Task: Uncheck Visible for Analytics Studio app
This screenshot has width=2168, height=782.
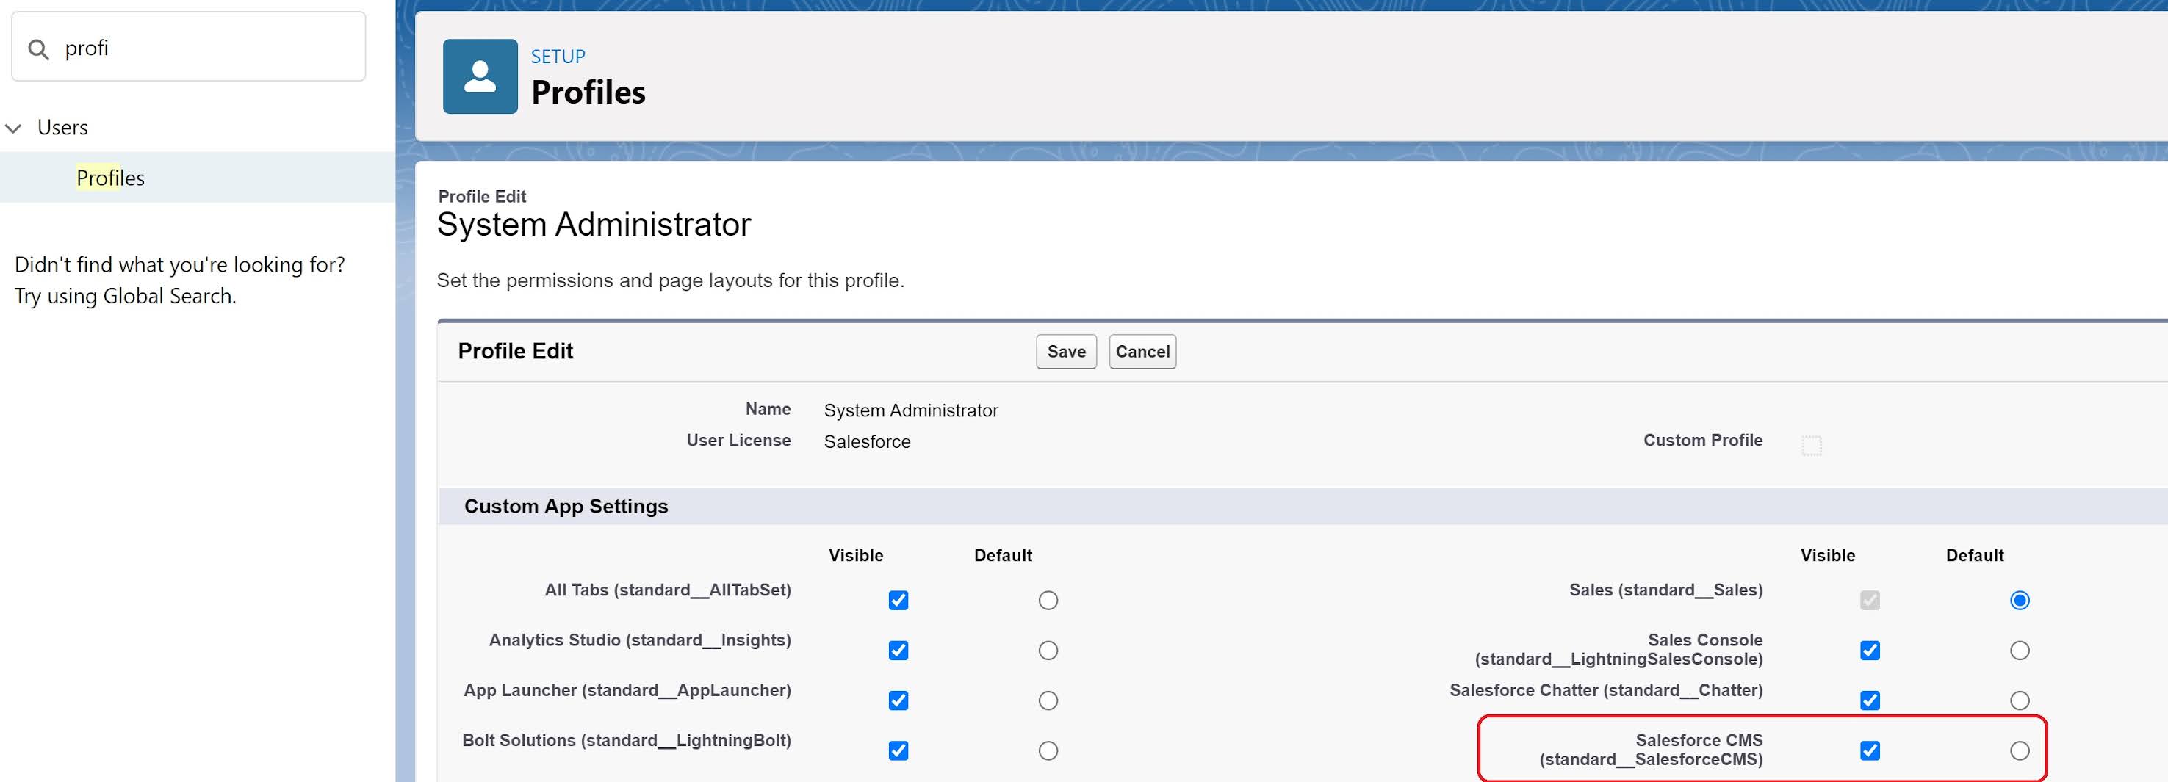Action: (x=898, y=650)
